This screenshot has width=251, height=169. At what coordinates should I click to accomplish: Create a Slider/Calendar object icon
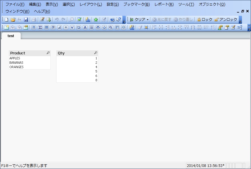pos(98,27)
